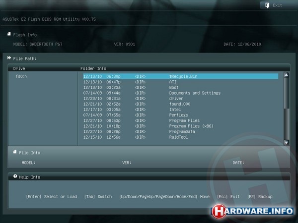Click the MODEL: SABERTOOTH P67 text
Viewport: 298px width, 223px height.
pyautogui.click(x=38, y=44)
